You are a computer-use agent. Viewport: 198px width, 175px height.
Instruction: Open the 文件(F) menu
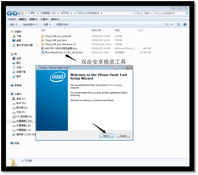[12, 19]
